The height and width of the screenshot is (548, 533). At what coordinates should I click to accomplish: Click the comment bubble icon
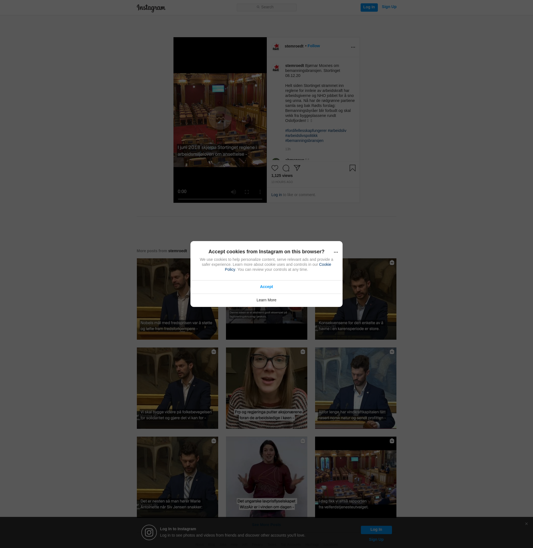(286, 168)
